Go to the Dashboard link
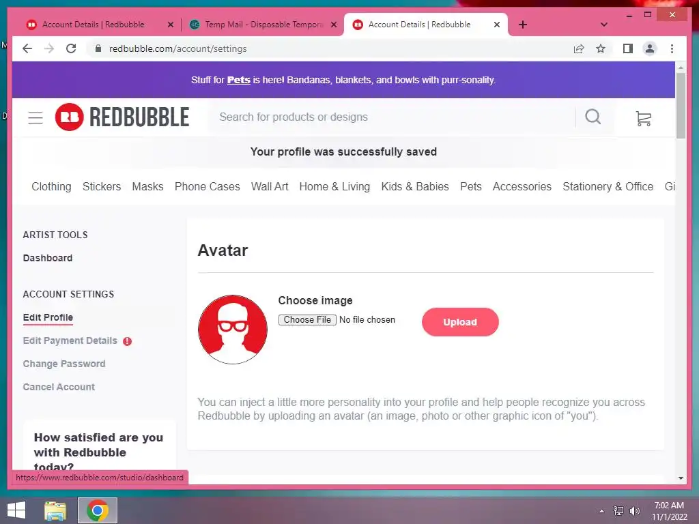Viewport: 699px width, 524px height. click(x=48, y=258)
